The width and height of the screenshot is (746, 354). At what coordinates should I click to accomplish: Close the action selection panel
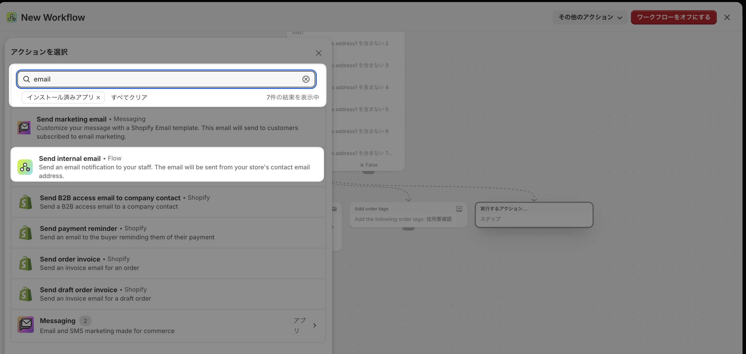pyautogui.click(x=319, y=53)
